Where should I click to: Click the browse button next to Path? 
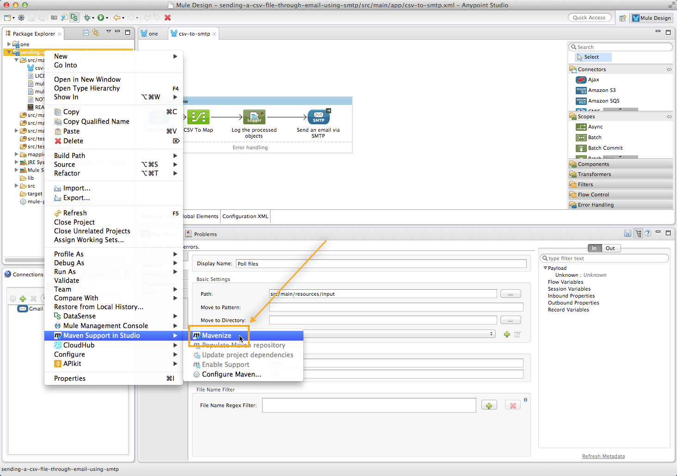[510, 294]
